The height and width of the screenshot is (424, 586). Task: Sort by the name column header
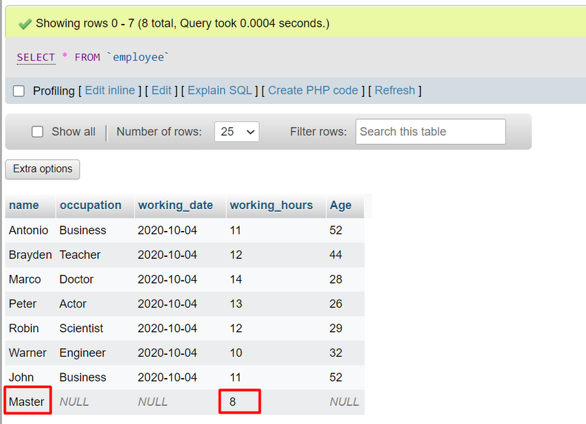(x=24, y=205)
